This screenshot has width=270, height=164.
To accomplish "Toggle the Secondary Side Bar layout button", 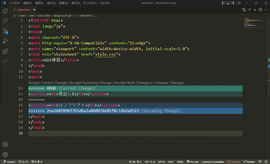I will pyautogui.click(x=233, y=3).
